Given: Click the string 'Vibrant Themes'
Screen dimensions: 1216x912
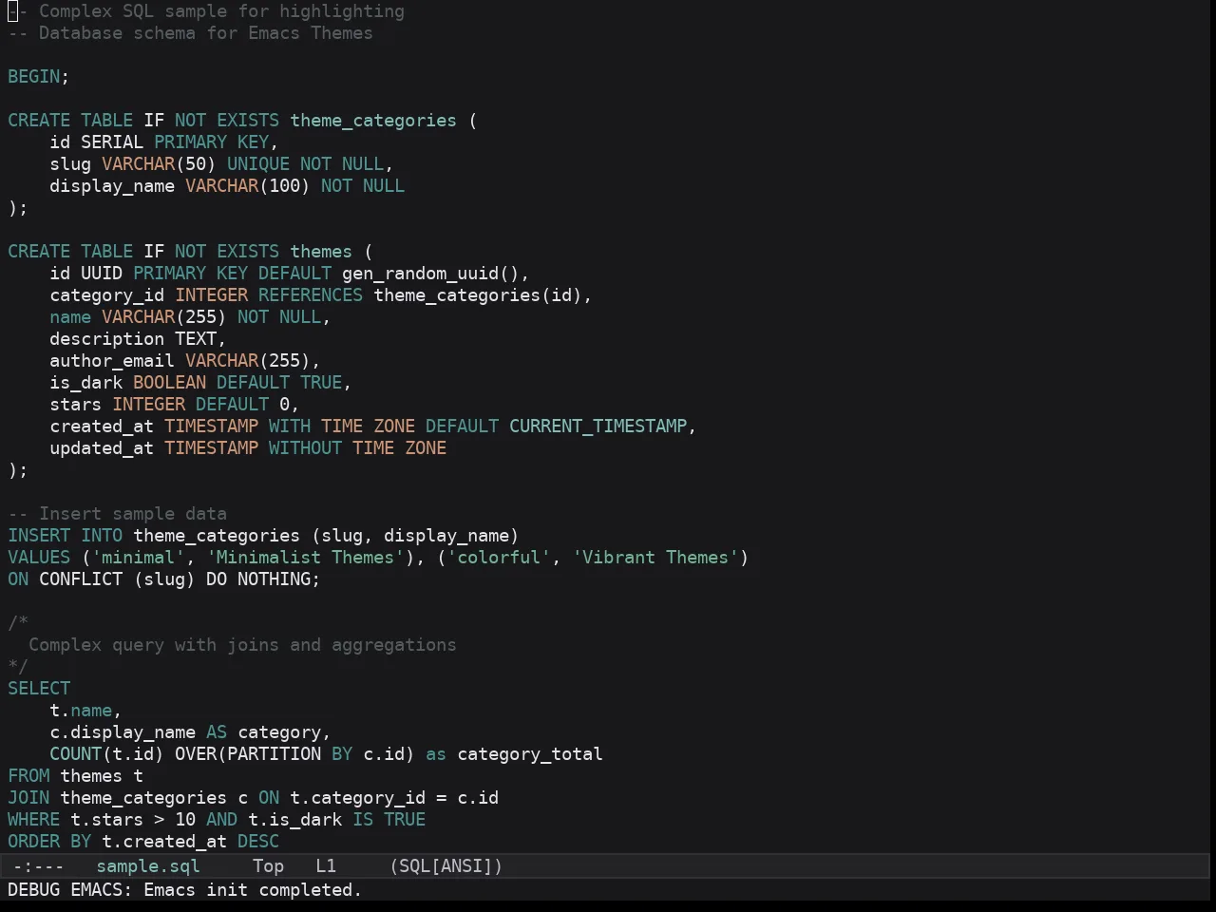Looking at the screenshot, I should pyautogui.click(x=655, y=558).
